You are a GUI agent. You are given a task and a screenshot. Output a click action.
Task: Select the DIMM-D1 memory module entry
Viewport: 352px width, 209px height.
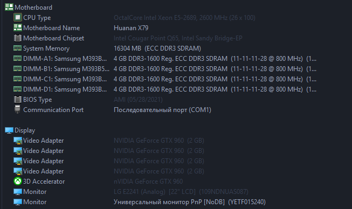coord(165,89)
